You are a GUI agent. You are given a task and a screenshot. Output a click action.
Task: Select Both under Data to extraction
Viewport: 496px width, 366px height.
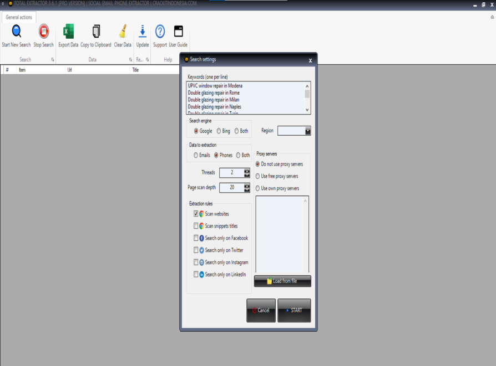pyautogui.click(x=238, y=155)
